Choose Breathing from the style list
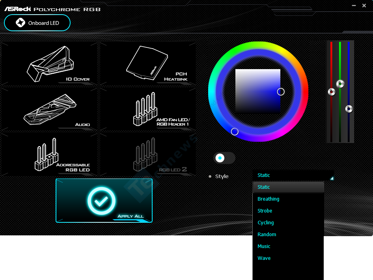The width and height of the screenshot is (373, 280). [x=288, y=199]
